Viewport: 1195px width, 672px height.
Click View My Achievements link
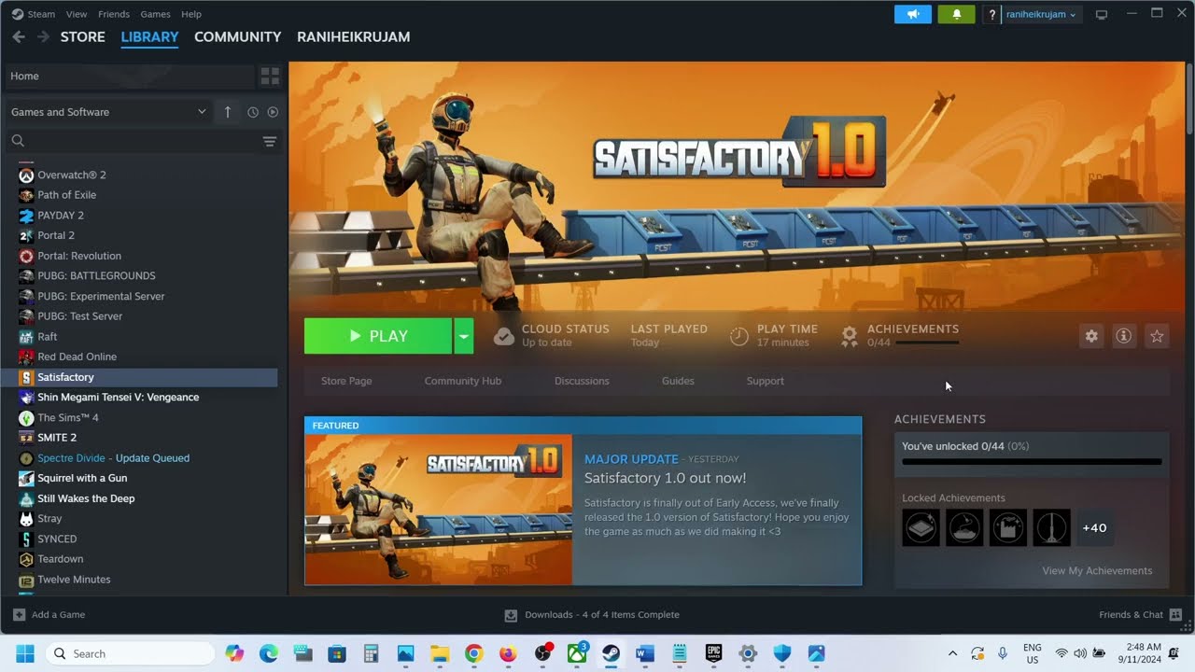tap(1097, 570)
